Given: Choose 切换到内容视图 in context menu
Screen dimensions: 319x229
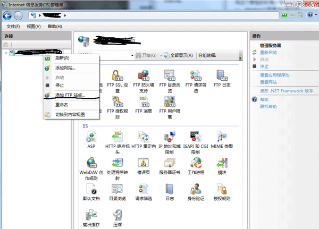Looking at the screenshot, I should (71, 115).
